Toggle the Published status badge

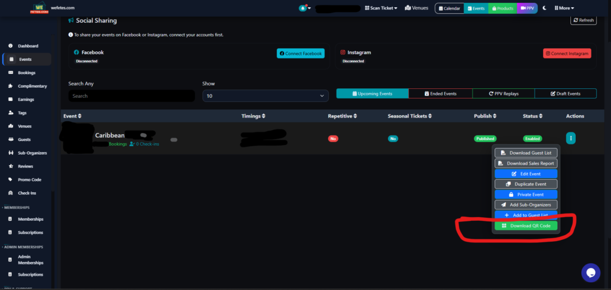click(x=485, y=138)
